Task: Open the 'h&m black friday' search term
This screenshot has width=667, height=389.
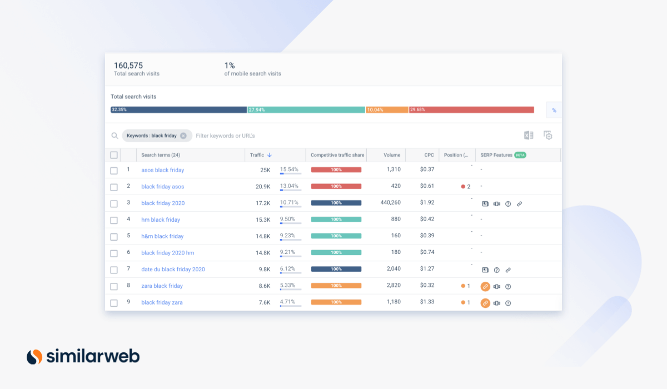Action: click(x=162, y=236)
